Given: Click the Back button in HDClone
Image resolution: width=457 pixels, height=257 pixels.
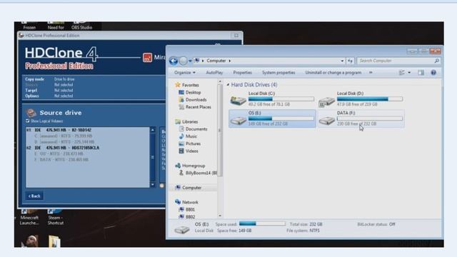Looking at the screenshot, I should click(x=34, y=196).
